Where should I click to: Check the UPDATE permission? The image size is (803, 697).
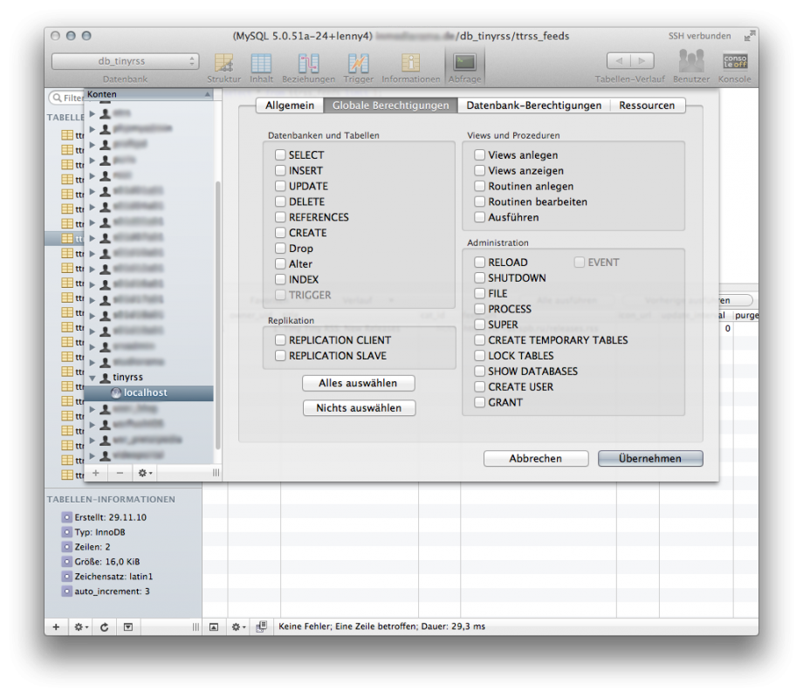pyautogui.click(x=280, y=186)
